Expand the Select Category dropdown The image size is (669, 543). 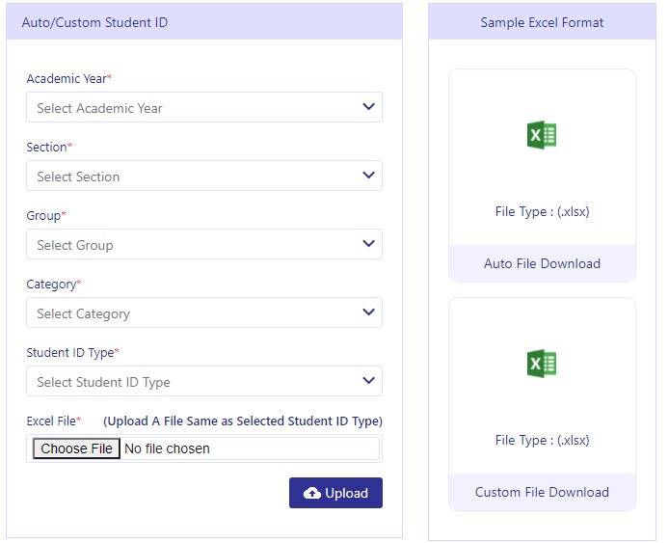pos(204,312)
